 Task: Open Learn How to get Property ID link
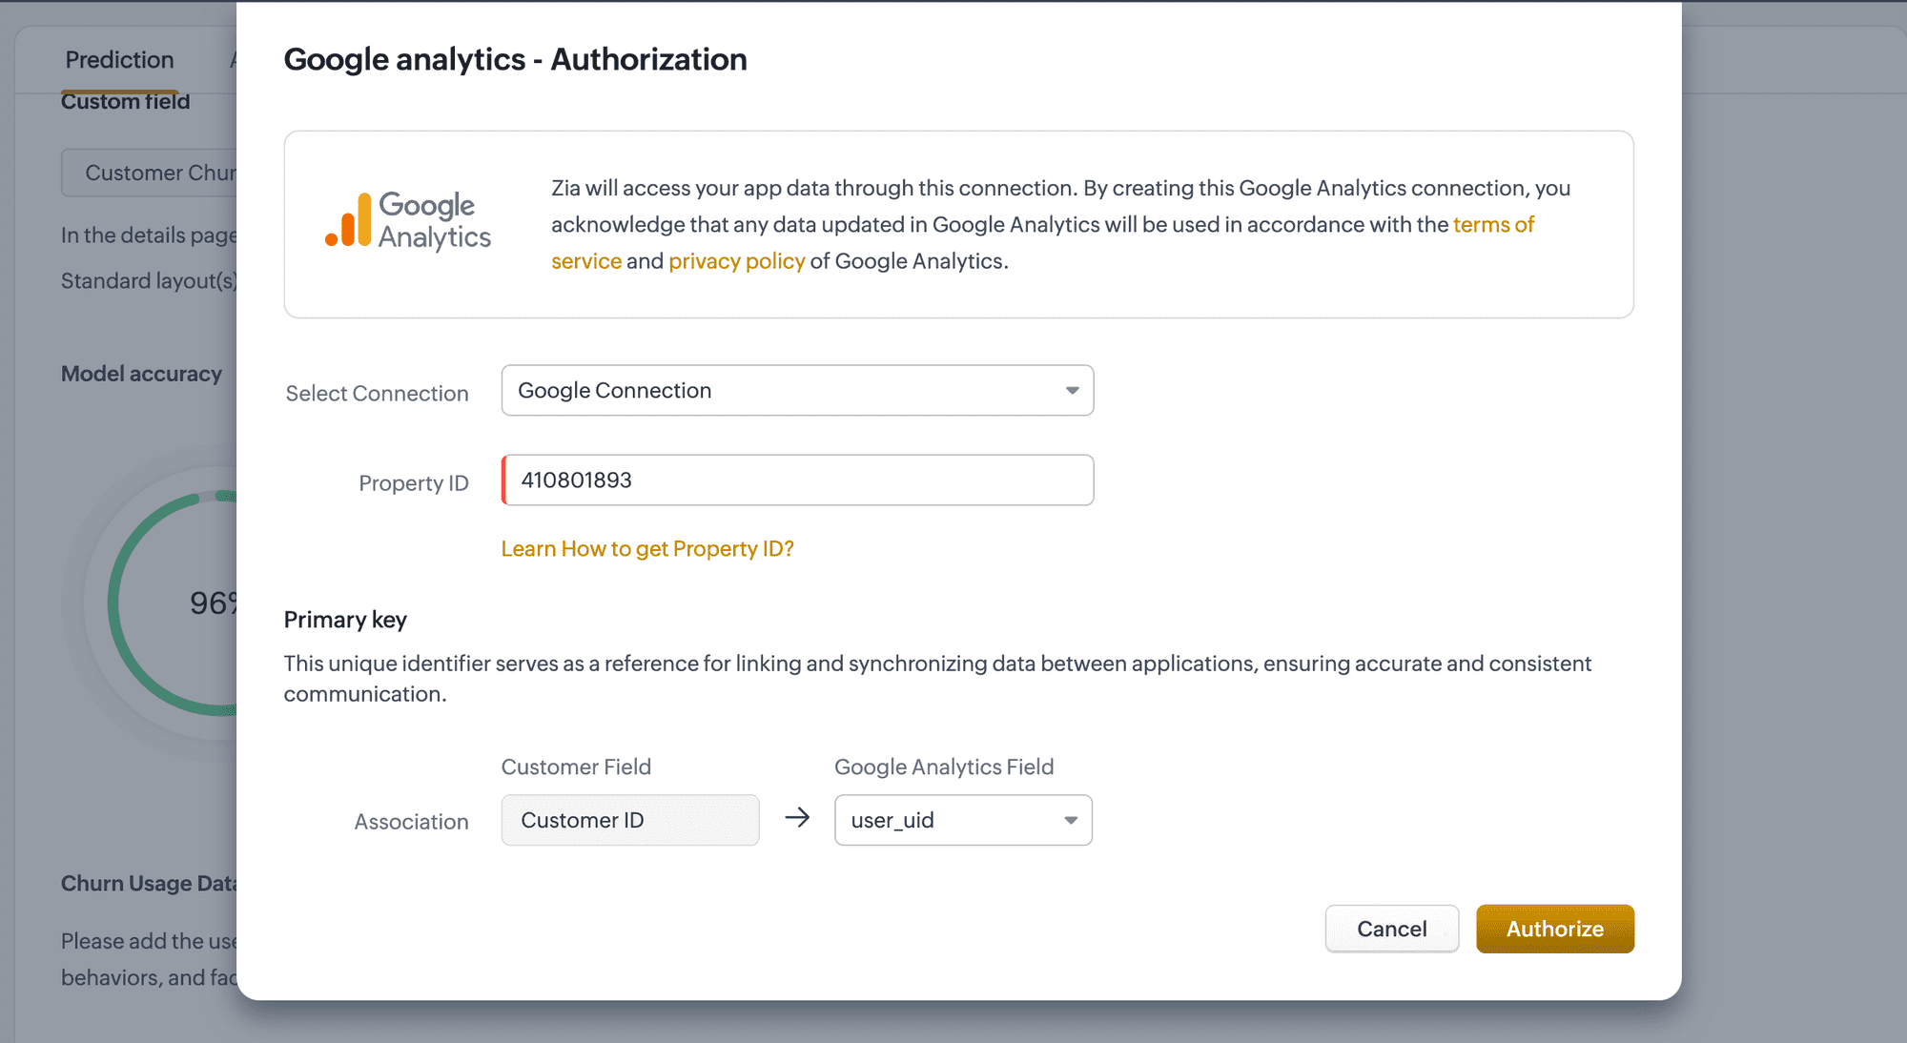647,549
